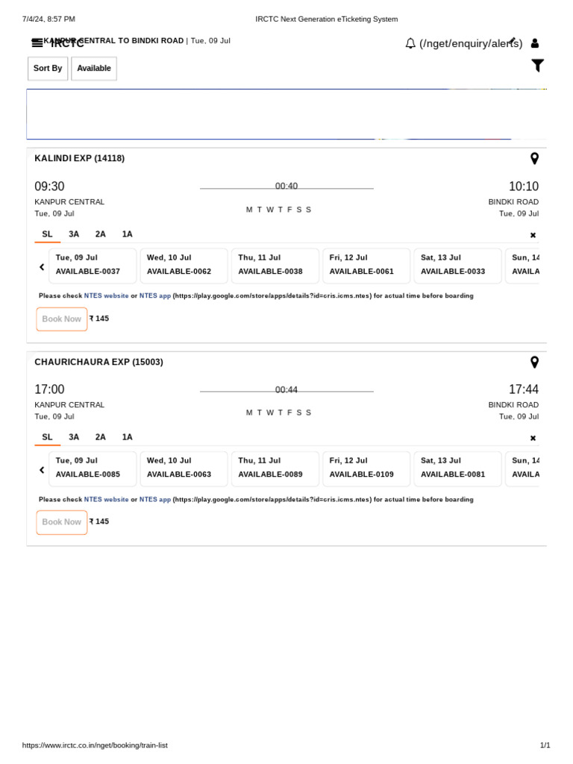Choose Fri, 12 Jul availability for Chaurichaura Exp
Screen dimensions: 573x764
click(366, 469)
